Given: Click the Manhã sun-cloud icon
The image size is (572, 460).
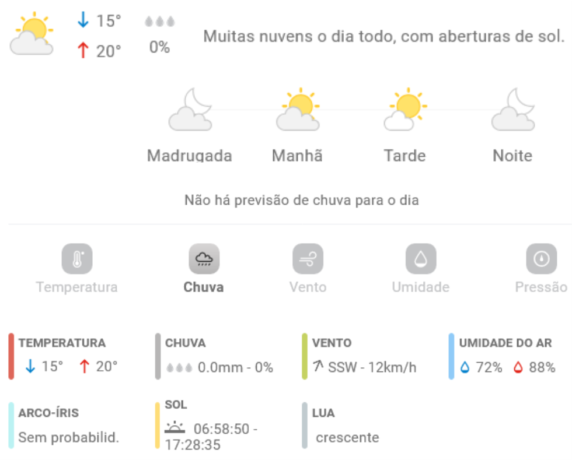Looking at the screenshot, I should 298,110.
